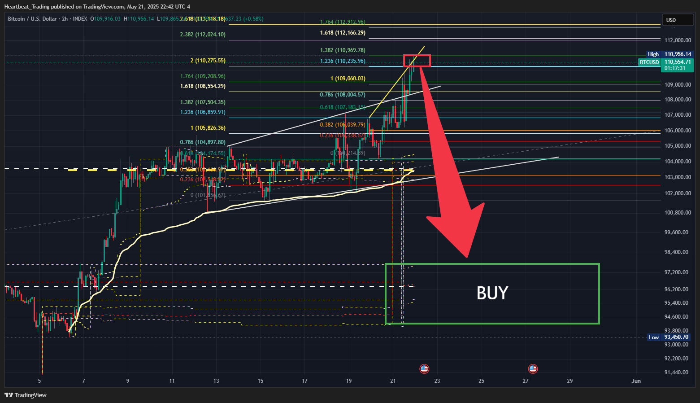This screenshot has width=700, height=403.
Task: Click 109,000.00 on the price axis
Action: click(678, 85)
